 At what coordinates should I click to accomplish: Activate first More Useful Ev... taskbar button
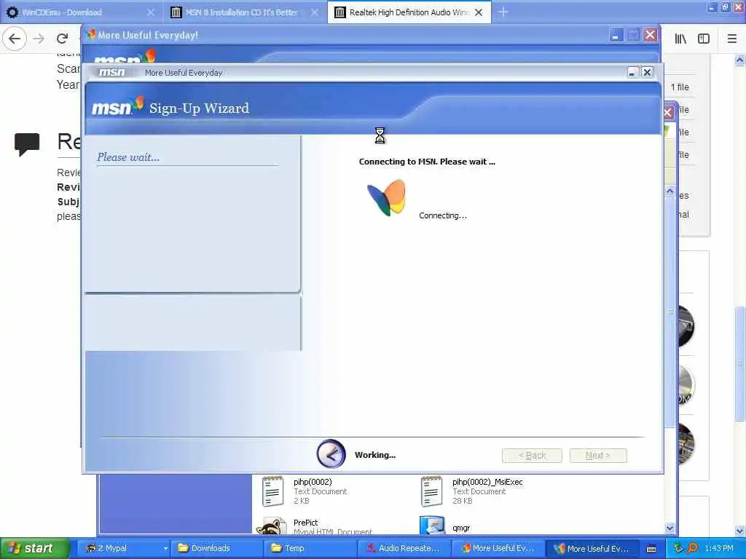click(x=498, y=548)
